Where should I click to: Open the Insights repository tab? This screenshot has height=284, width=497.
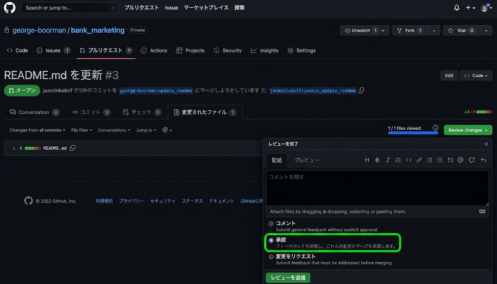pyautogui.click(x=265, y=50)
